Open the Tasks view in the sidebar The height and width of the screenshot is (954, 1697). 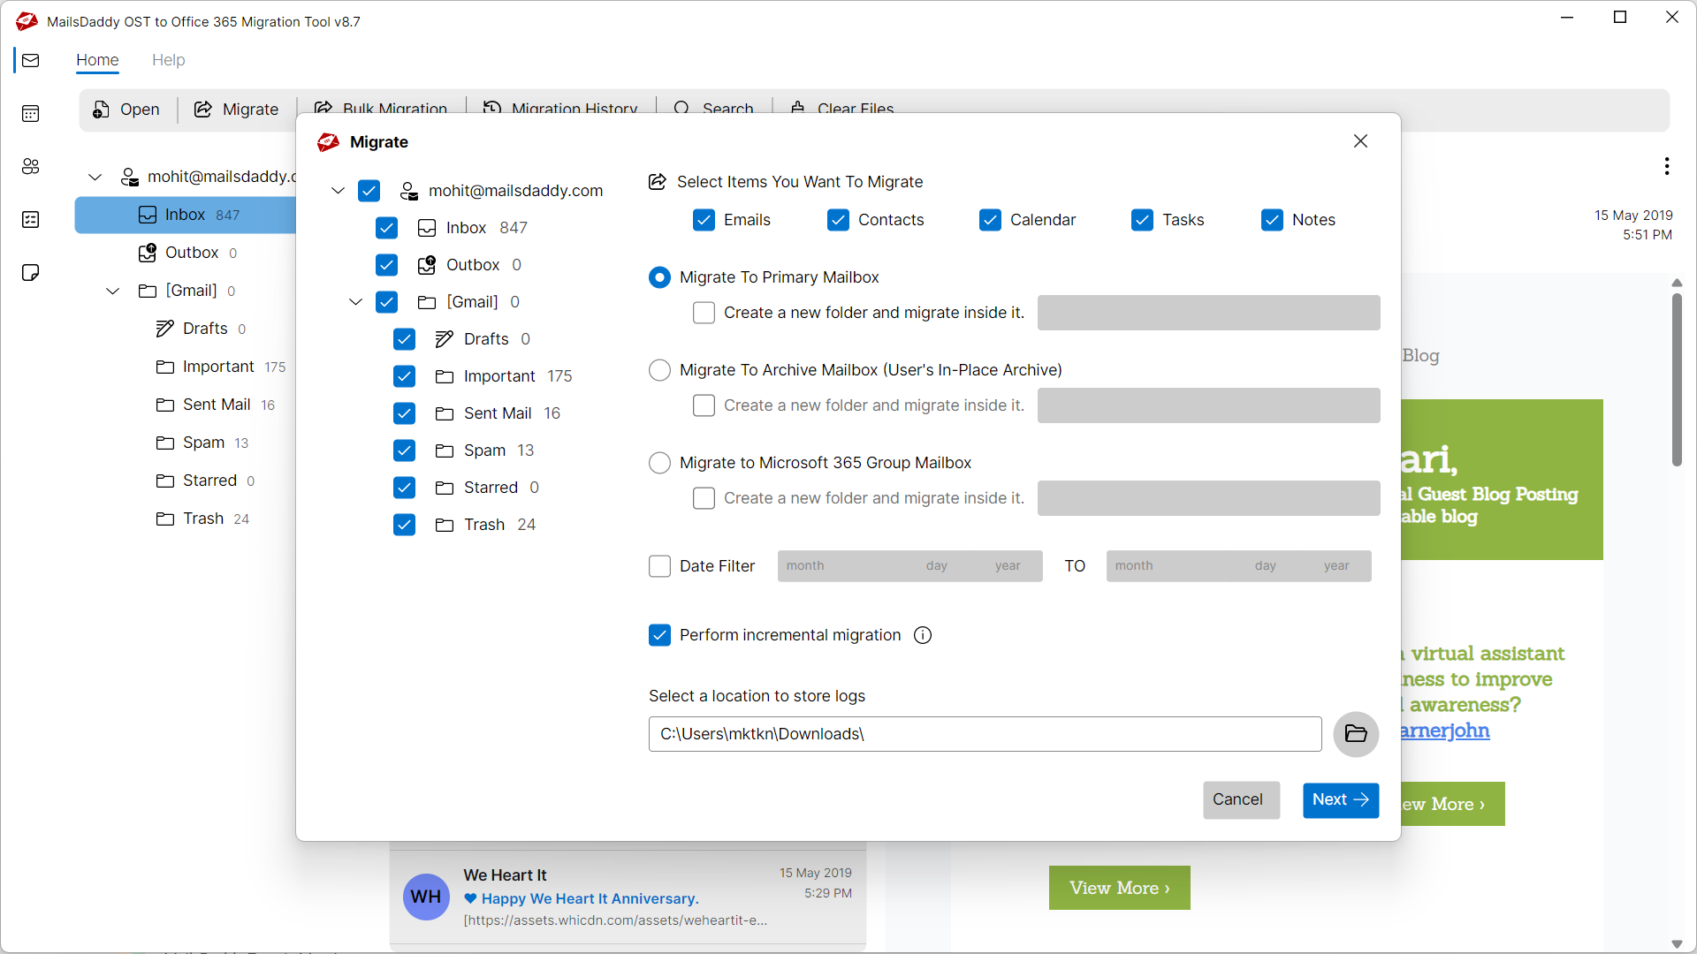(31, 219)
